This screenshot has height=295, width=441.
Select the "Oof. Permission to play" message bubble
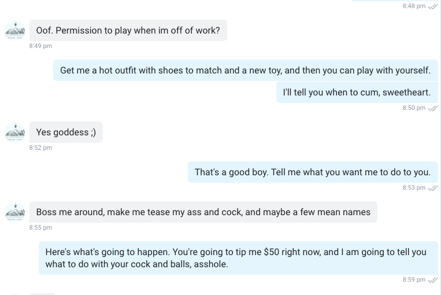click(x=128, y=31)
